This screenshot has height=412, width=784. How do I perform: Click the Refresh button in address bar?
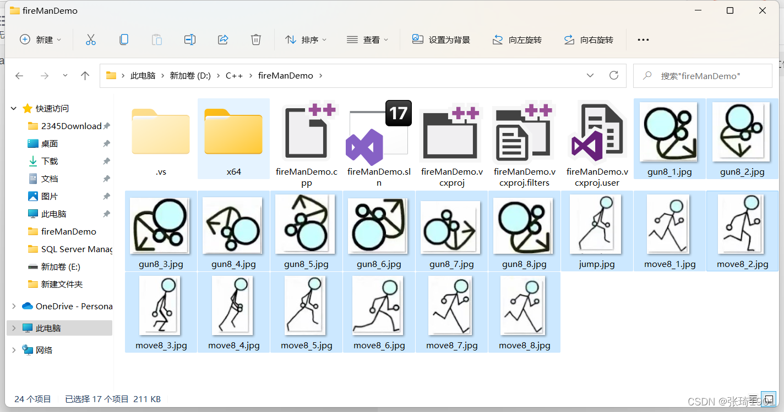[x=614, y=76]
